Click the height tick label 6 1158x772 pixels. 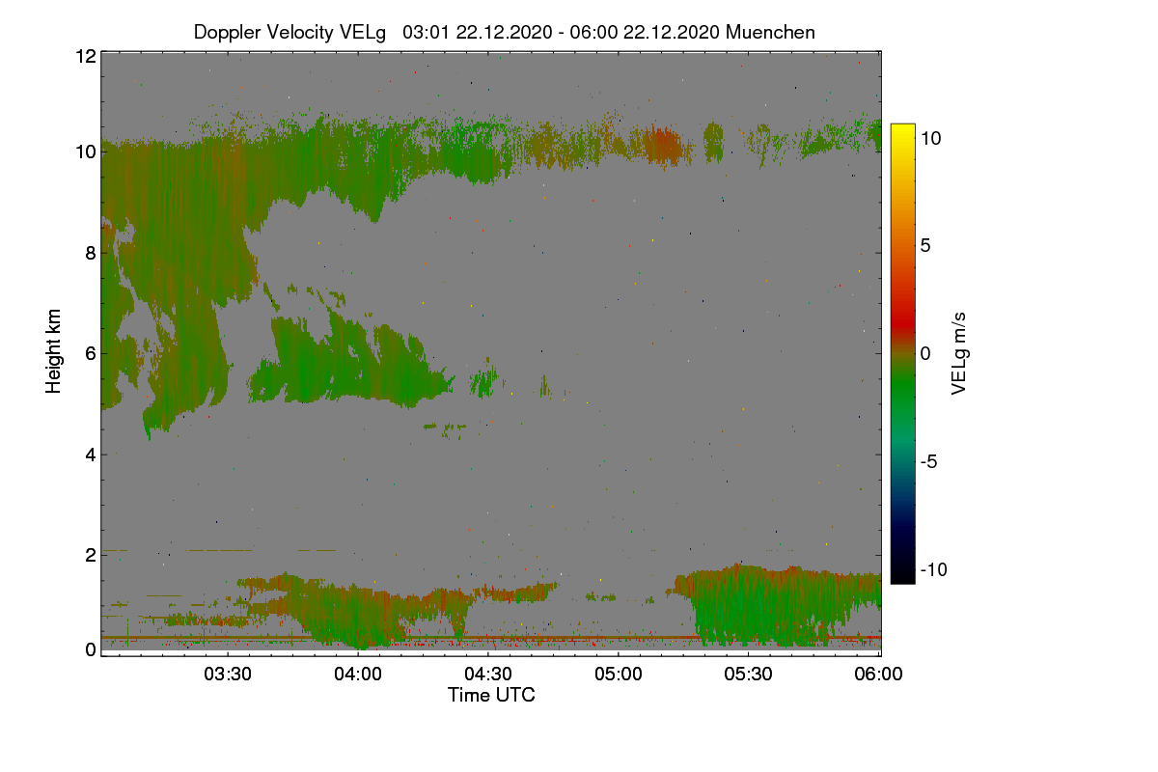pos(91,353)
